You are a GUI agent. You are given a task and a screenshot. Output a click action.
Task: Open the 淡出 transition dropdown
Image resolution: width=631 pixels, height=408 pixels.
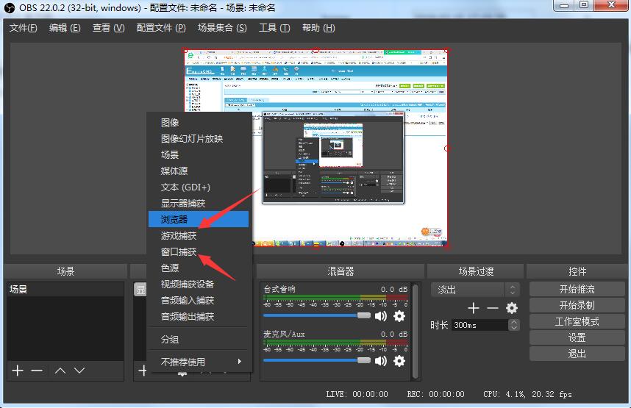pyautogui.click(x=475, y=290)
